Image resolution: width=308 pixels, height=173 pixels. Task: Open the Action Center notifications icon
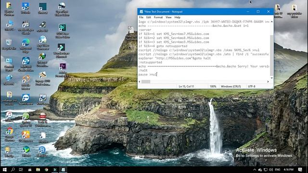coord(300,170)
